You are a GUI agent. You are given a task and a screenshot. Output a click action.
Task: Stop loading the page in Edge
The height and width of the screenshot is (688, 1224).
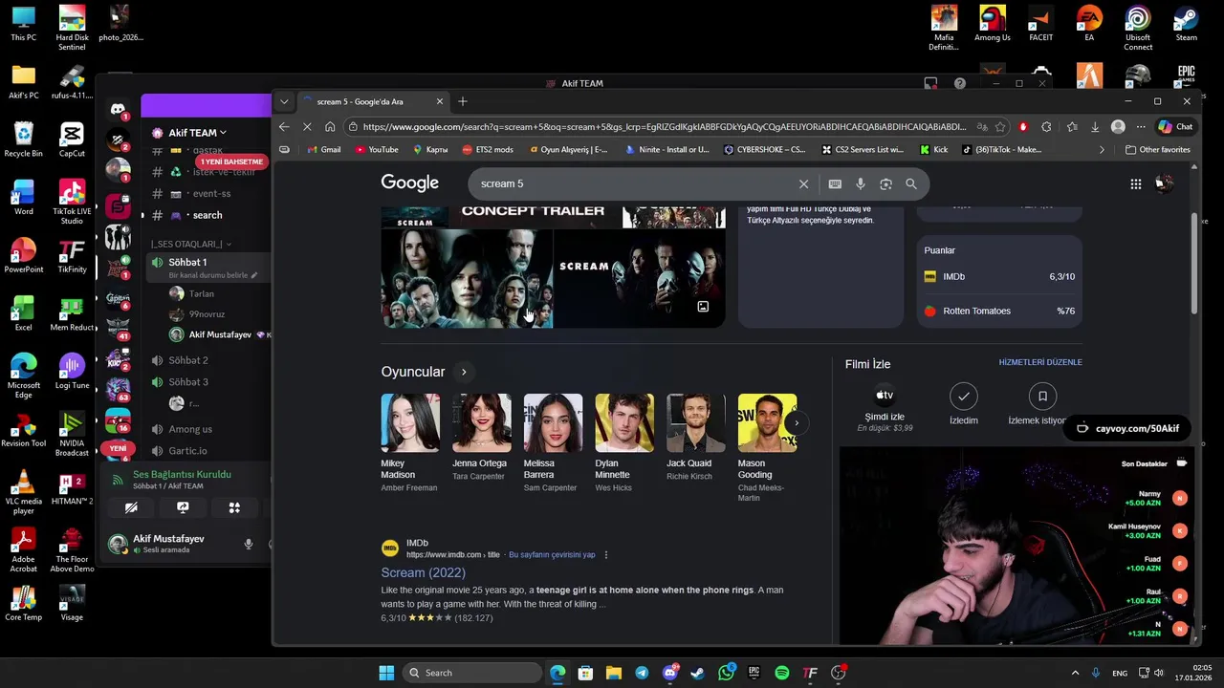pos(307,126)
